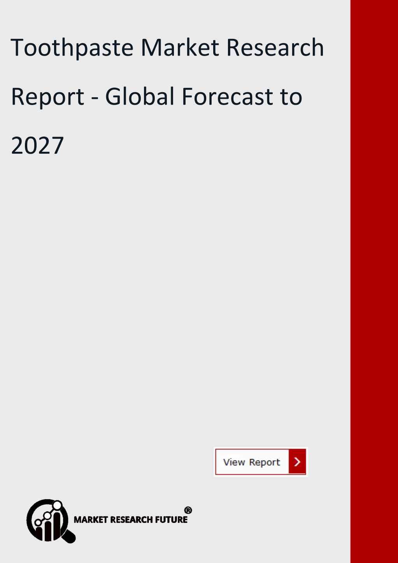Viewport: 398px width, 563px height.
Task: Click the View Report button
Action: (x=261, y=462)
